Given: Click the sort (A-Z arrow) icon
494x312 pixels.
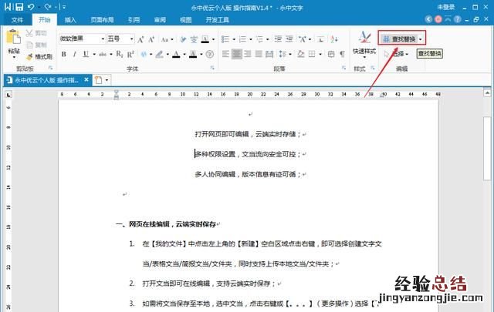Looking at the screenshot, I should click(334, 39).
